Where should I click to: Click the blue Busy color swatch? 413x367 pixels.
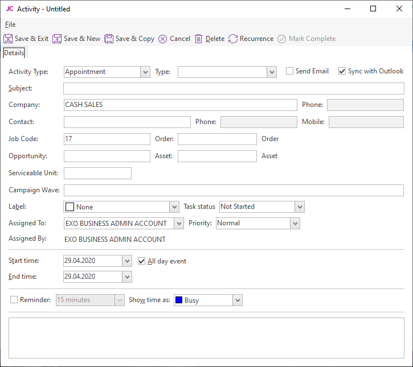179,300
